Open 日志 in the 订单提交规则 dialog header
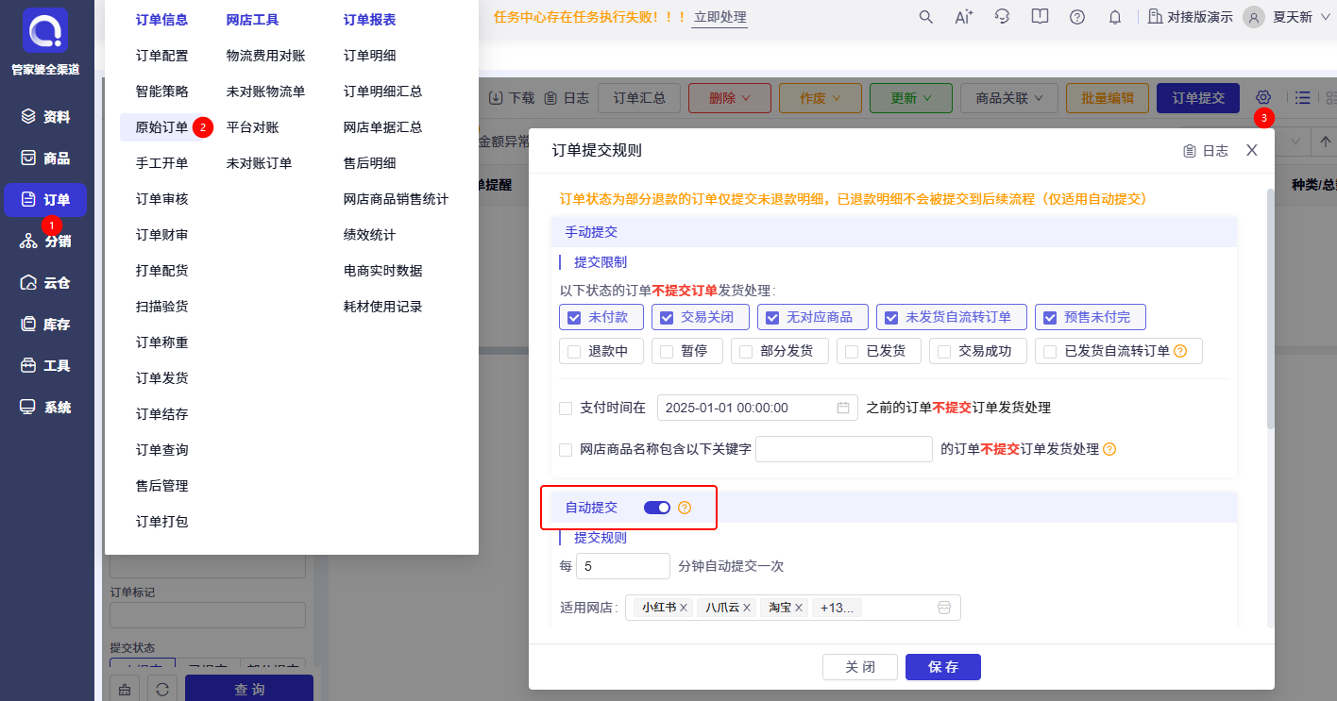The height and width of the screenshot is (701, 1337). 1206,151
